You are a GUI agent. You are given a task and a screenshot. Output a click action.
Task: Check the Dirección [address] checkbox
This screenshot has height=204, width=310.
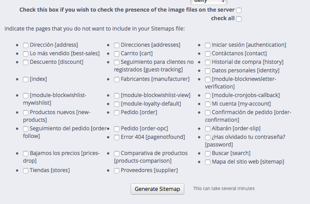click(26, 45)
